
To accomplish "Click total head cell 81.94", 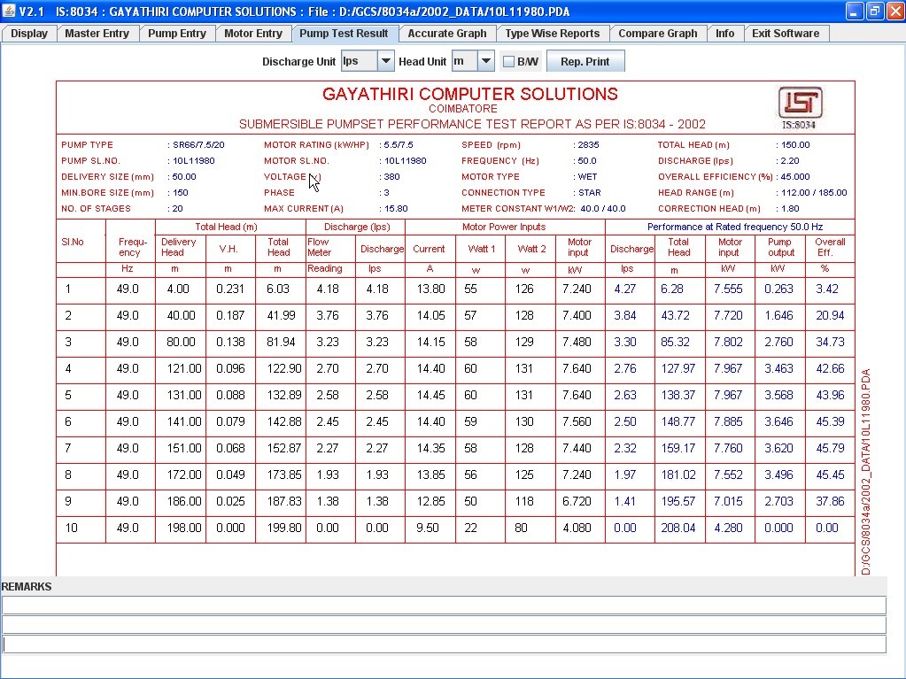I will coord(281,342).
